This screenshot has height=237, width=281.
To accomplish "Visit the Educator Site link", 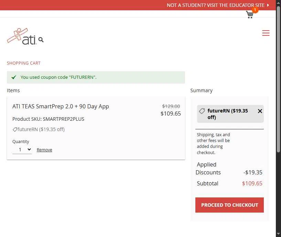I will (218, 5).
